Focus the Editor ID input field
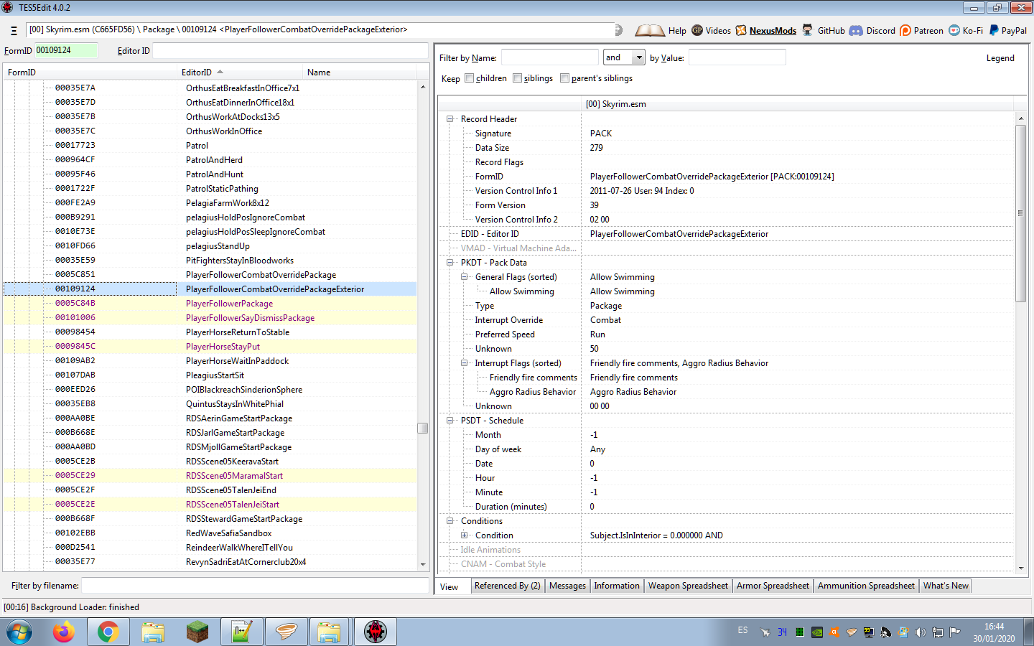The image size is (1034, 646). tap(290, 51)
